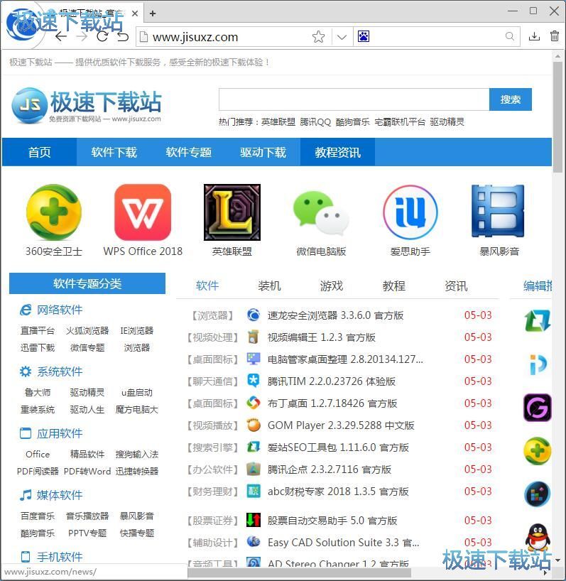
Task: Open the downloads icon in toolbar
Action: point(534,36)
